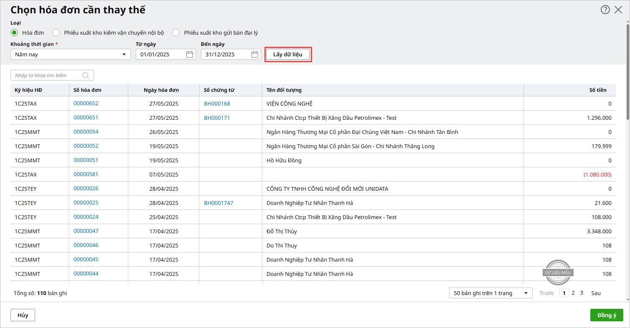This screenshot has height=328, width=630.
Task: Click the amount 179.999
Action: click(602, 146)
